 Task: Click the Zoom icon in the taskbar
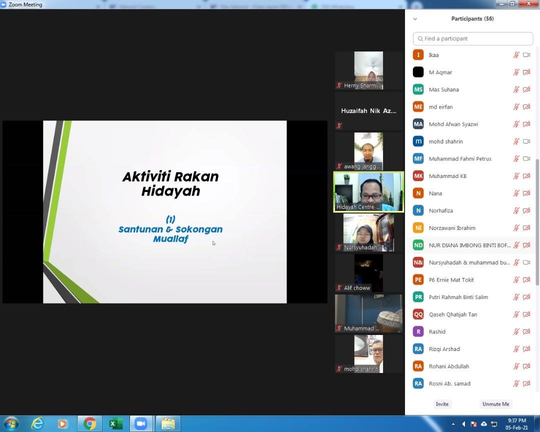141,424
